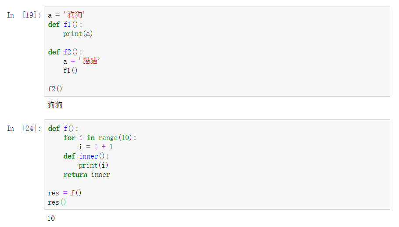Click the res() call line
Screen dimensions: 399x227
click(x=57, y=202)
